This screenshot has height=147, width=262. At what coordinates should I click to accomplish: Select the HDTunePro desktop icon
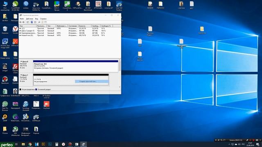(x=77, y=5)
